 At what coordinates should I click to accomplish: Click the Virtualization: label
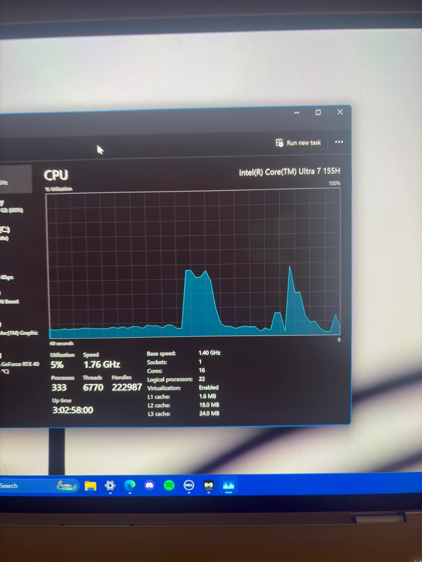pyautogui.click(x=164, y=388)
